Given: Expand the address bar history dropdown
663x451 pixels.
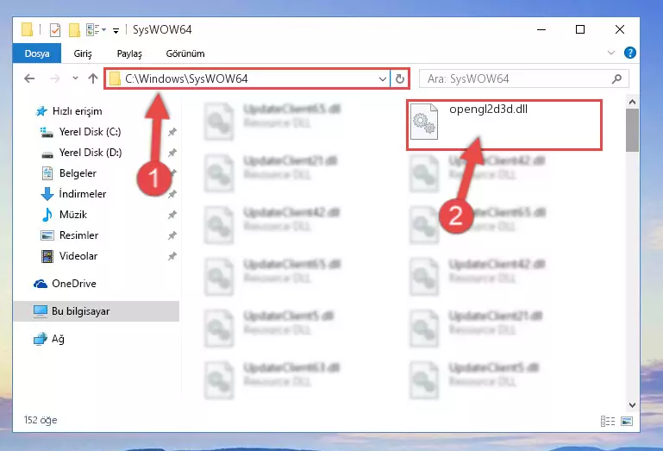Looking at the screenshot, I should pos(382,79).
